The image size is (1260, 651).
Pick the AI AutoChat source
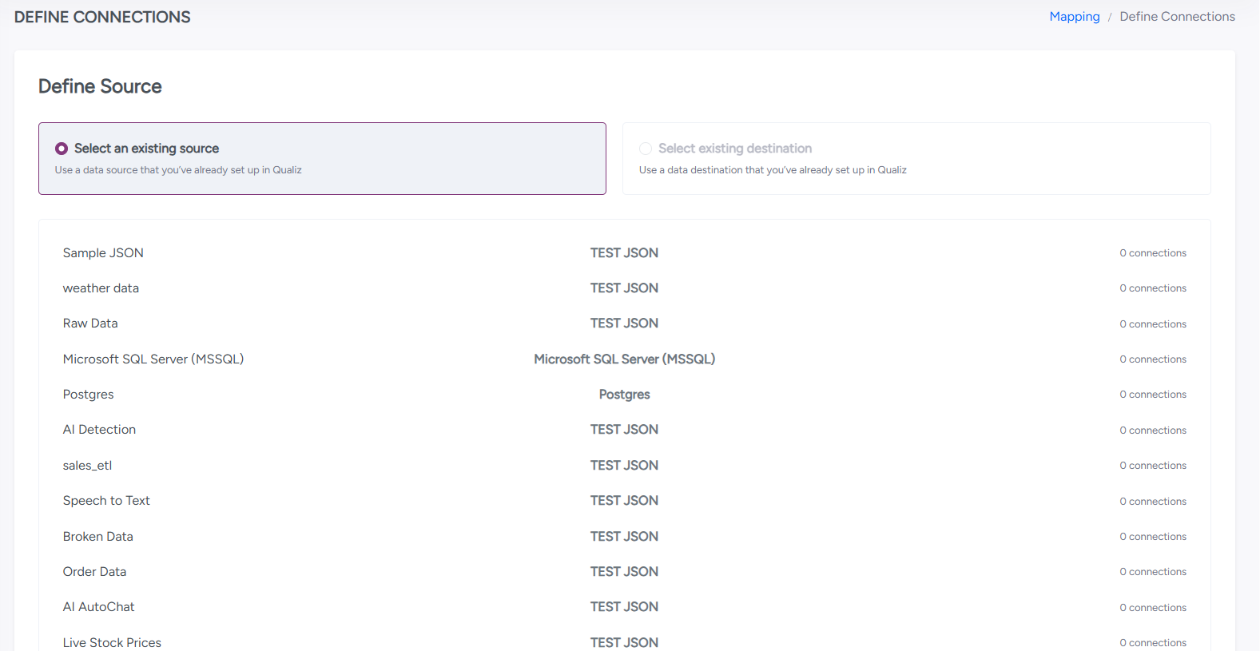(98, 607)
